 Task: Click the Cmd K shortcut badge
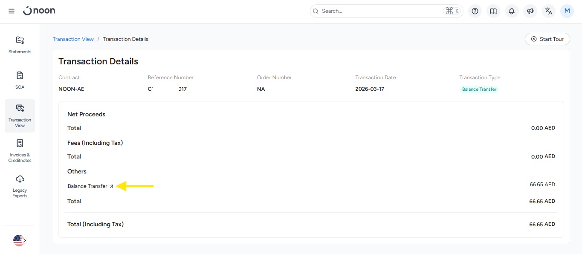[x=452, y=11]
